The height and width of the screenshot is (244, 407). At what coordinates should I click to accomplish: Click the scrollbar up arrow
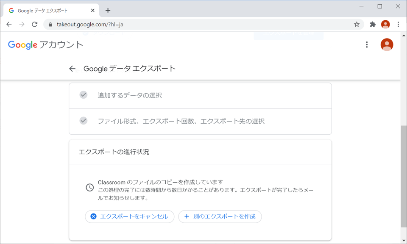[x=404, y=35]
